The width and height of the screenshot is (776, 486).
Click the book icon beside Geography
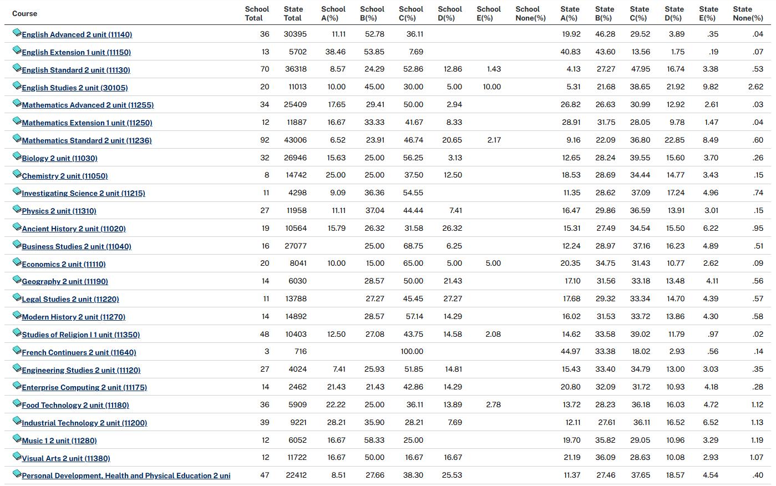pos(17,280)
